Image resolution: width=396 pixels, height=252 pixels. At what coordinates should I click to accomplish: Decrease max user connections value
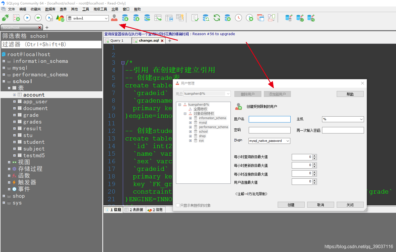point(314,183)
